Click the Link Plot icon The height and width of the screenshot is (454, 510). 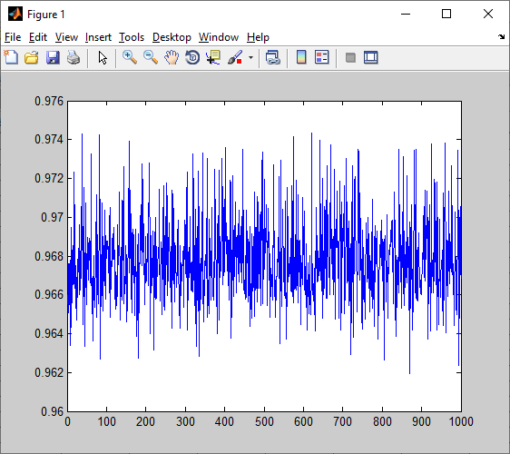coord(272,57)
